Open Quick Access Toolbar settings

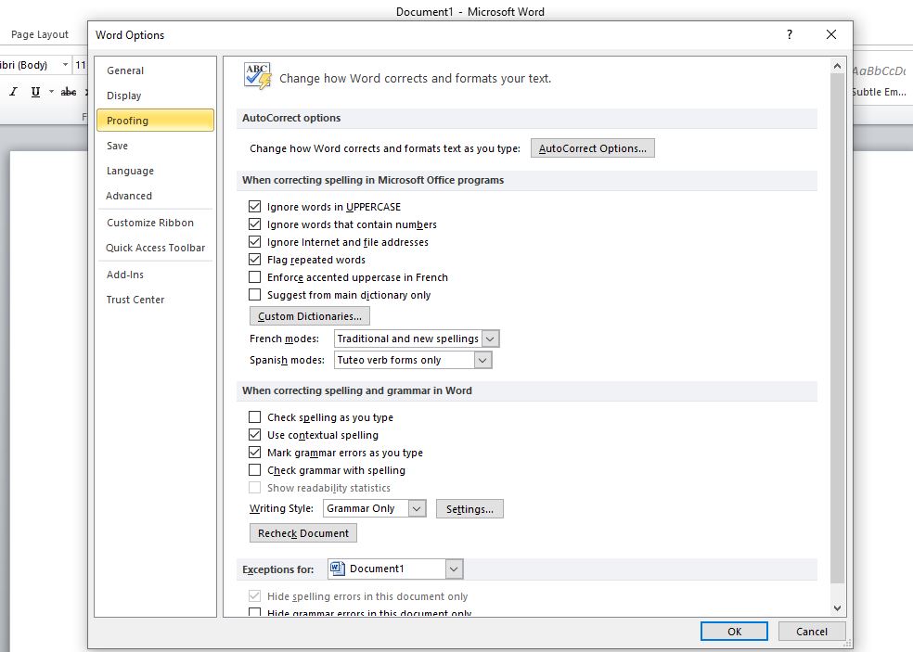pos(155,248)
